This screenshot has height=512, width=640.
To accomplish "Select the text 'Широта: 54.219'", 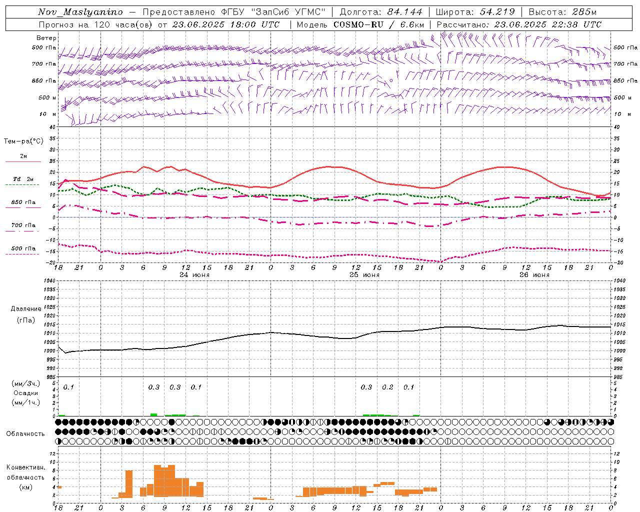I will tap(475, 12).
